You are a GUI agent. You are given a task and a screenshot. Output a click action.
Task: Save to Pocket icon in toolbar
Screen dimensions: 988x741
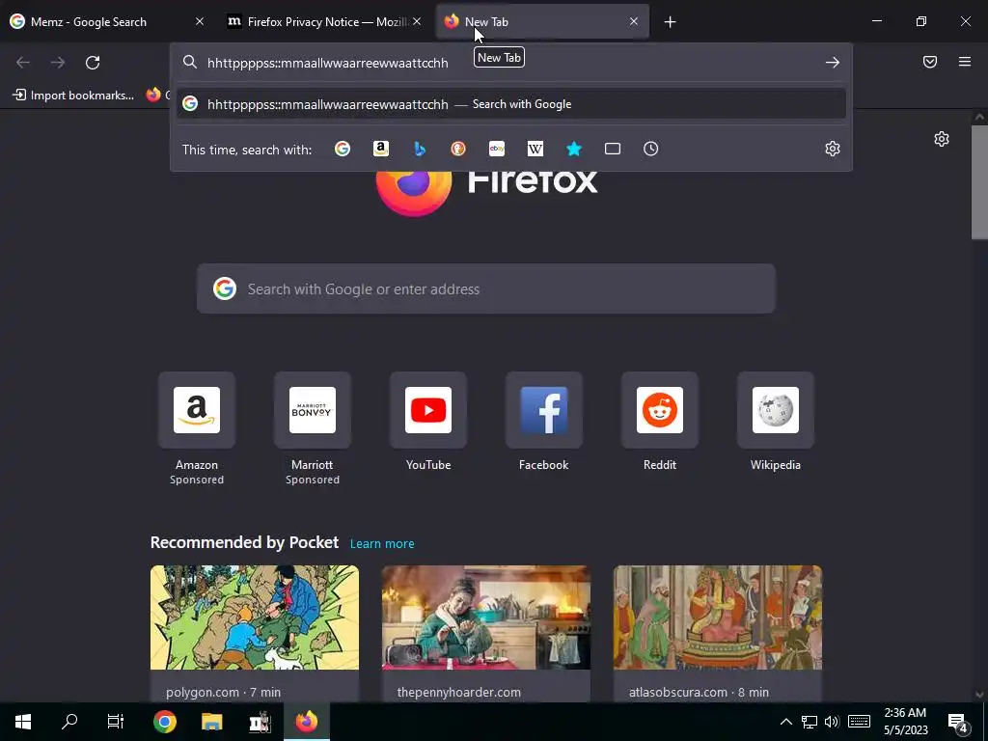(930, 62)
